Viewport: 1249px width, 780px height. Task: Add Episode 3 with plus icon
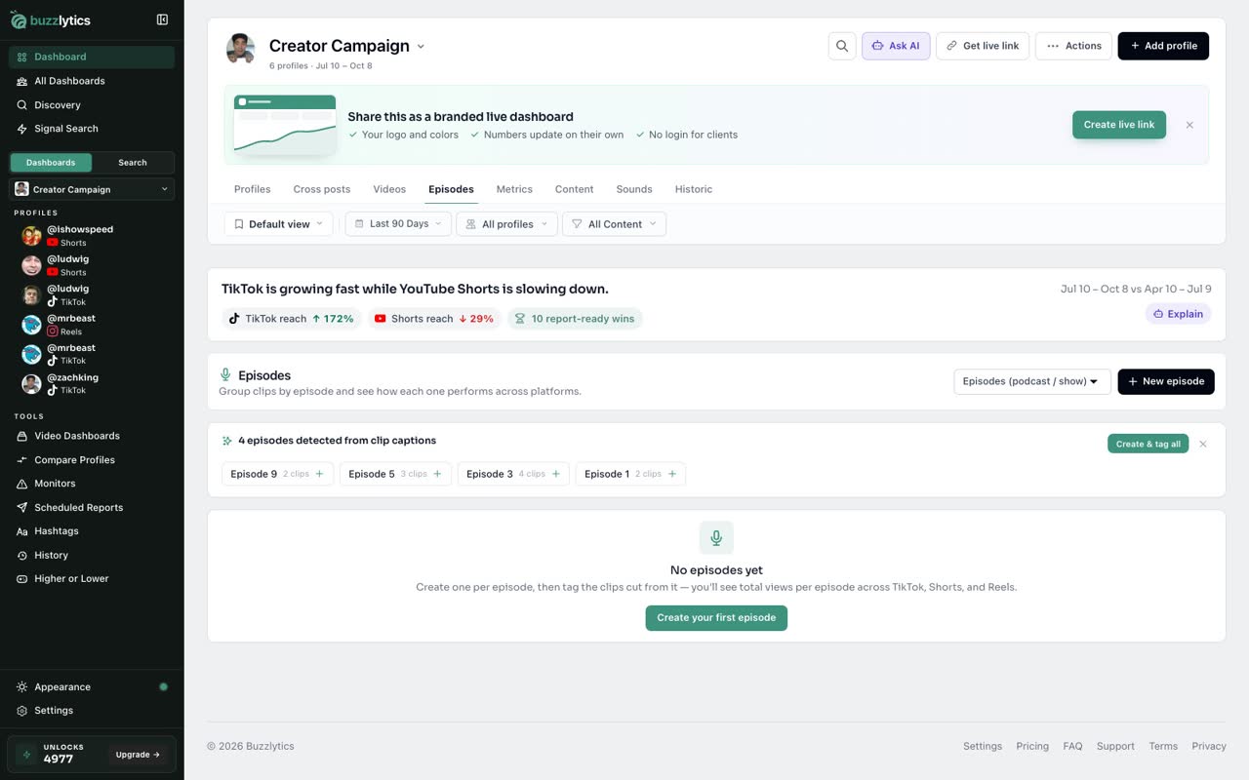[556, 474]
